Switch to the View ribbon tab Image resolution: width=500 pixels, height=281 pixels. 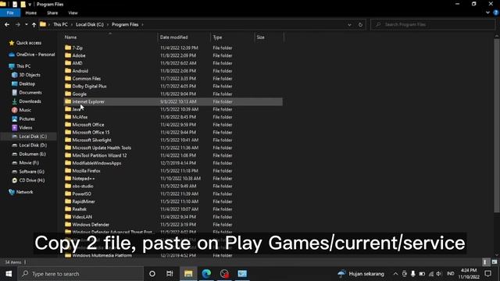[x=73, y=12]
